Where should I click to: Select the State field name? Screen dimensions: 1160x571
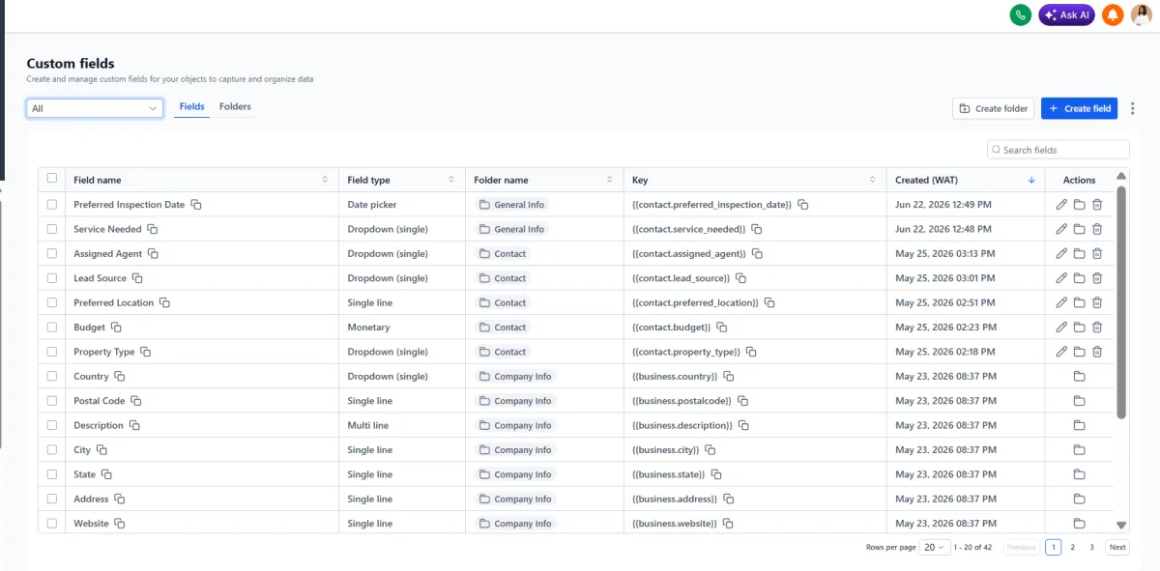[85, 474]
